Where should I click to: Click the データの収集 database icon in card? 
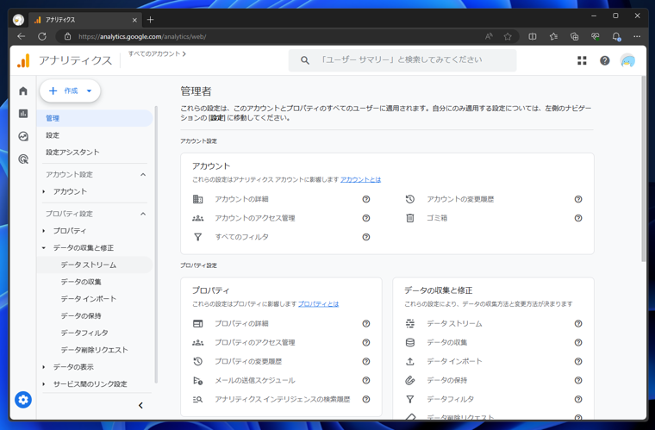[x=409, y=342]
